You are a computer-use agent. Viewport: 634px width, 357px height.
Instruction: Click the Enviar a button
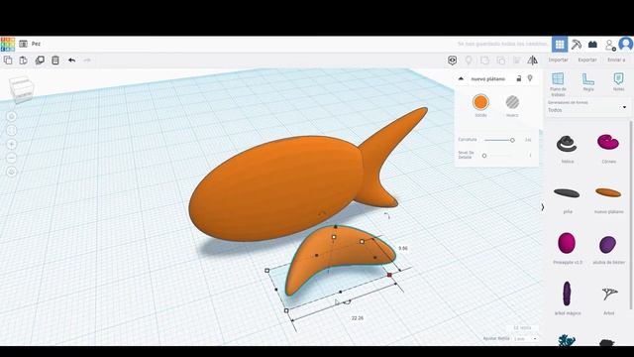tap(616, 59)
